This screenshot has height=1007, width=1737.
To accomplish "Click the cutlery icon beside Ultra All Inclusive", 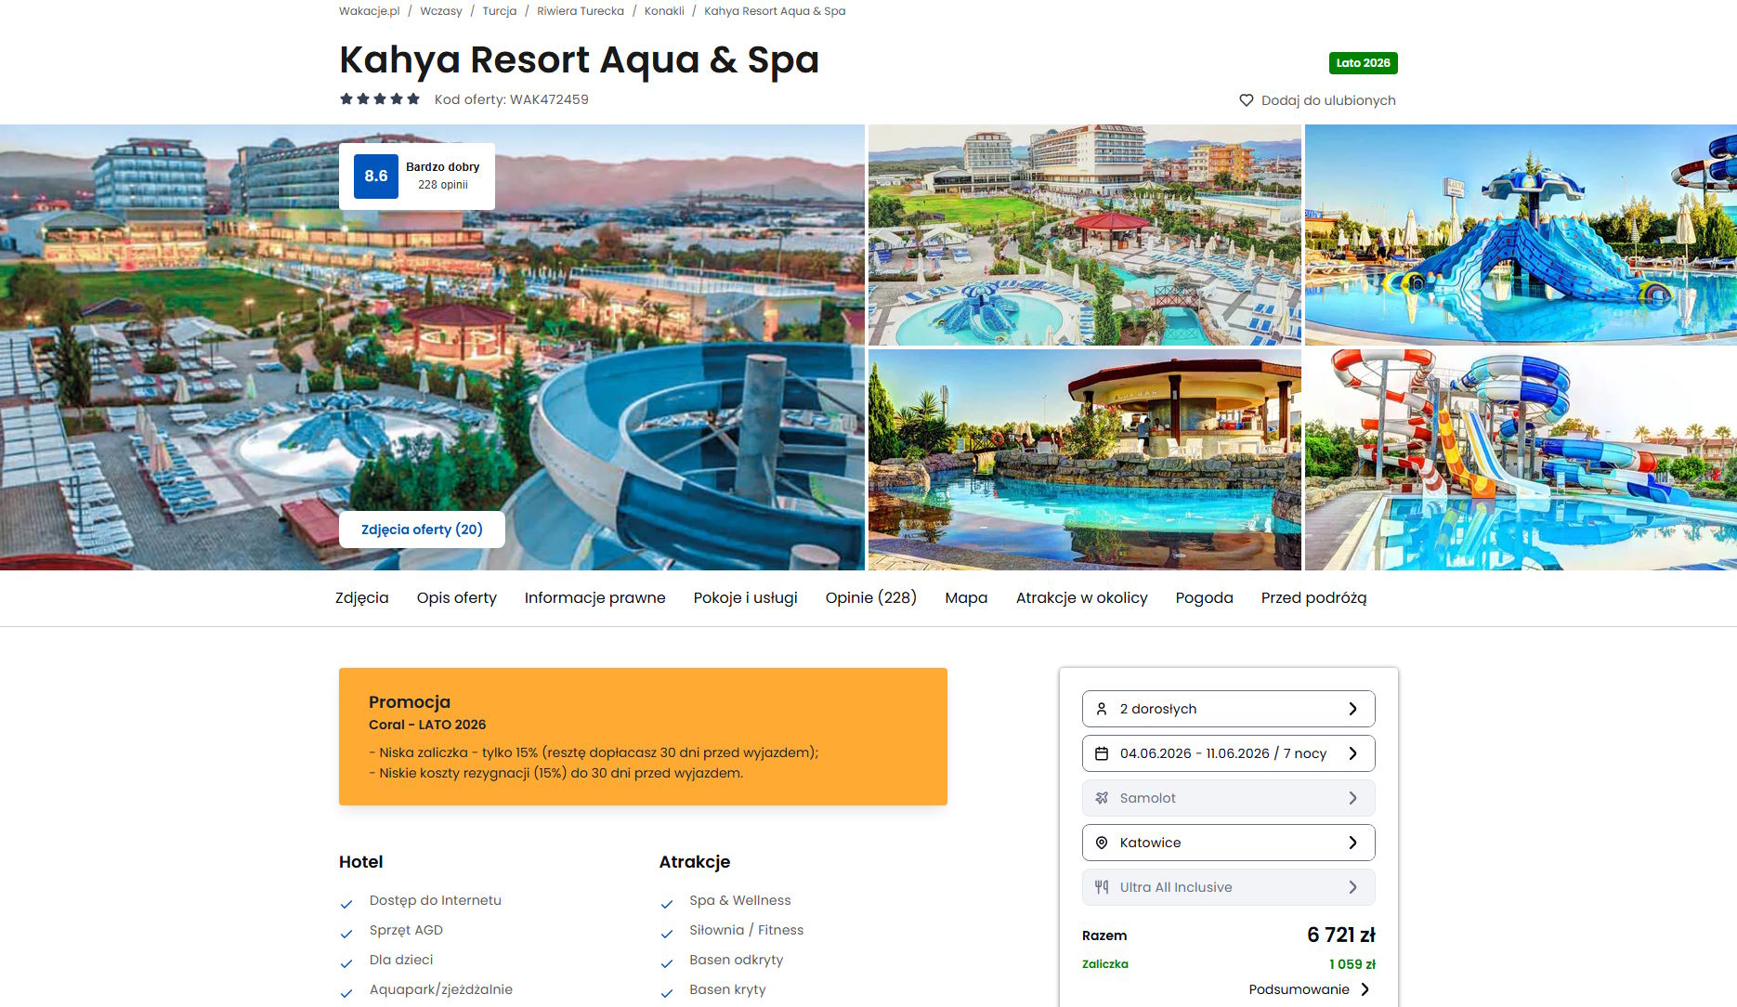I will click(x=1102, y=887).
